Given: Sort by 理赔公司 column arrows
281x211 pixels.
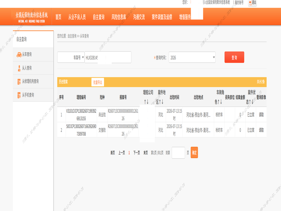Looking at the screenshot, I should (x=146, y=102).
